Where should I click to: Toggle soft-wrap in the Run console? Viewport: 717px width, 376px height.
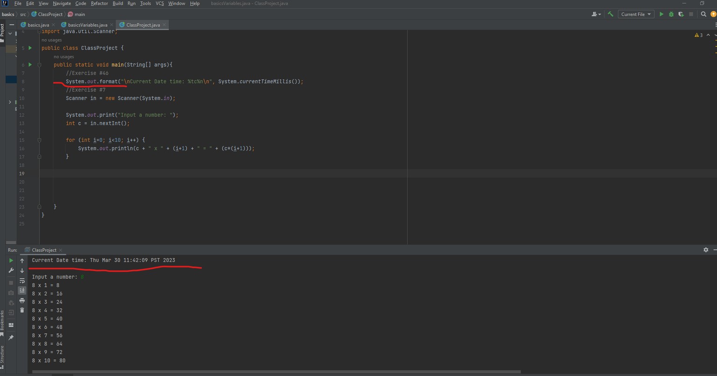pyautogui.click(x=22, y=281)
